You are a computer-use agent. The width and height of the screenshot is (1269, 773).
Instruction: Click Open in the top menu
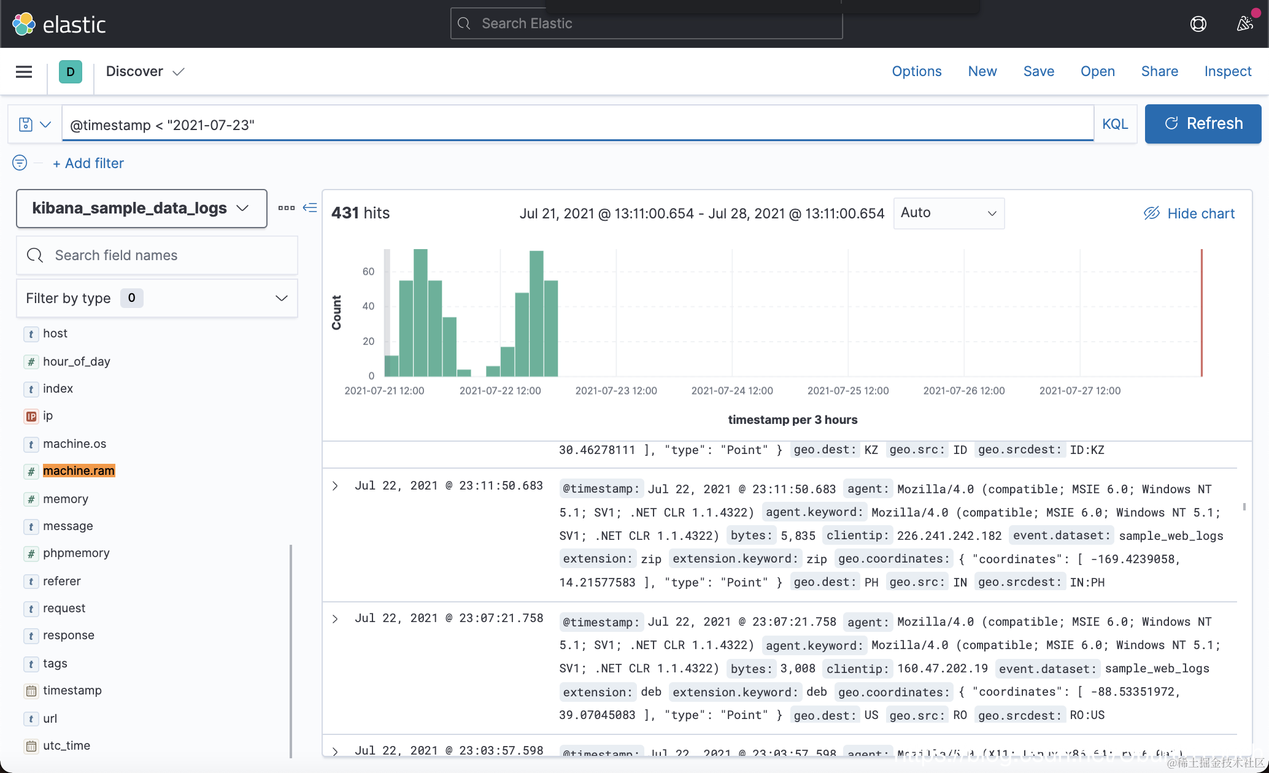tap(1097, 72)
